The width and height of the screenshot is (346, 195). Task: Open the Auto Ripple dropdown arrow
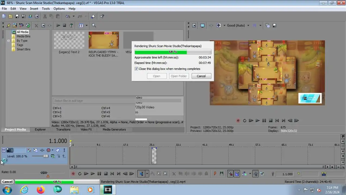[x=250, y=174]
